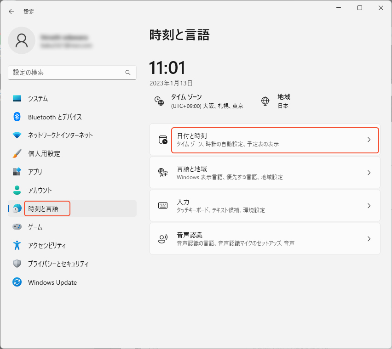Open ネットワークとインターネット sidebar item

tap(60, 135)
